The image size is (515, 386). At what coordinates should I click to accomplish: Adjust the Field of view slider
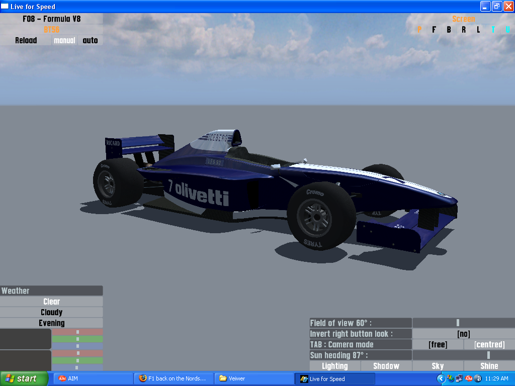pos(463,323)
